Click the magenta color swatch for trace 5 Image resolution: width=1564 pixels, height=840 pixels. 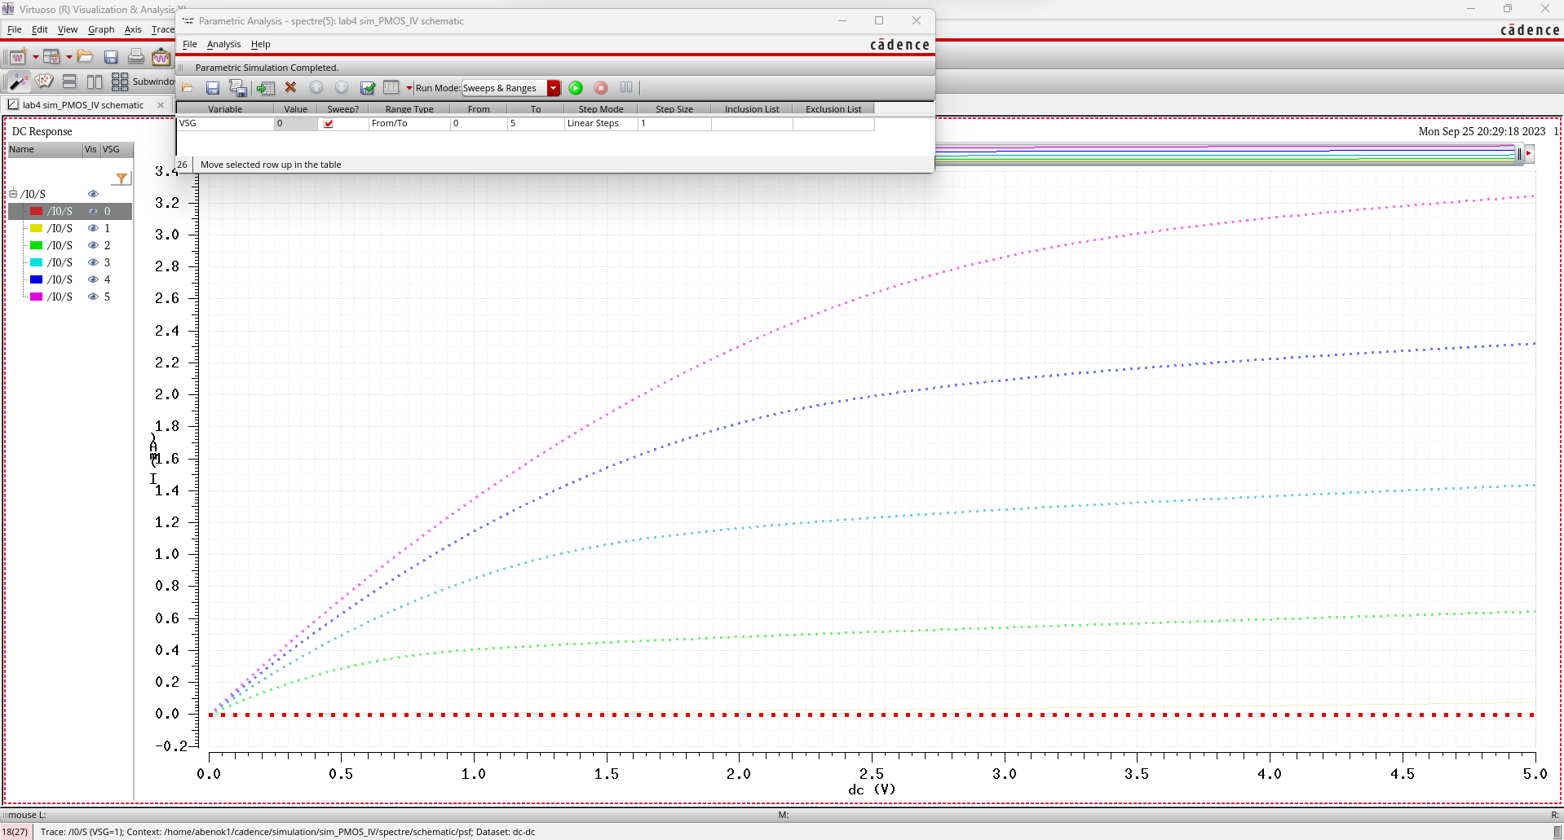point(36,297)
